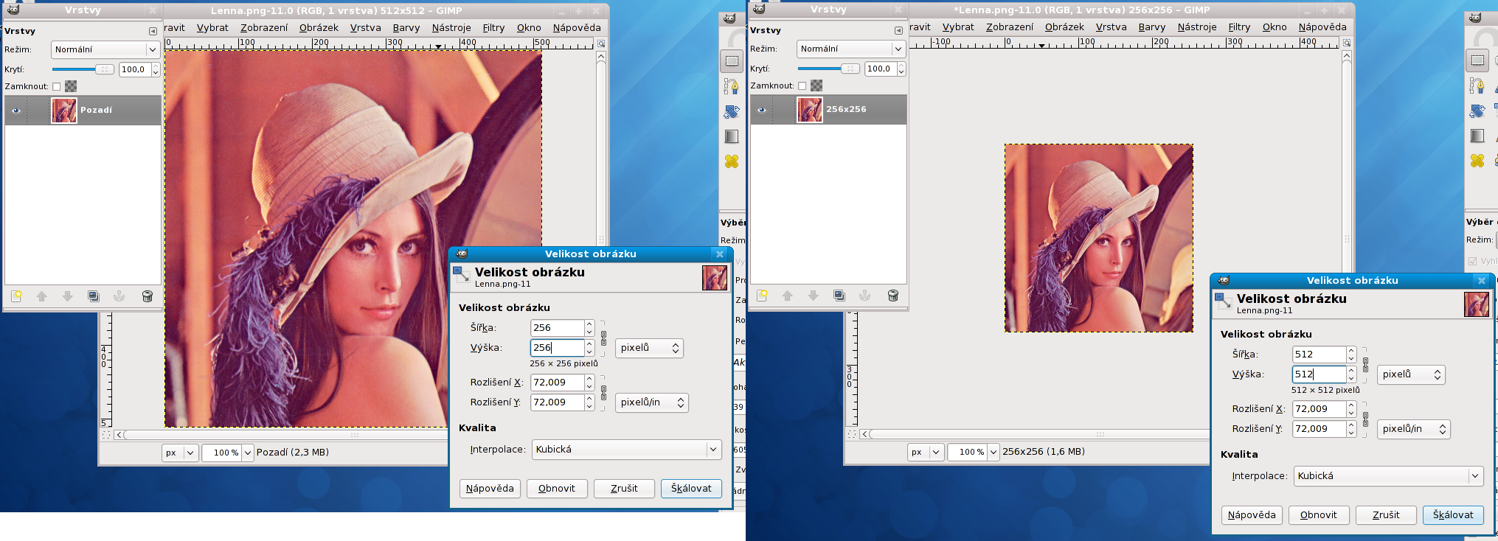1498x541 pixels.
Task: Click Obnovit button in dialog showing 256
Action: [x=557, y=489]
